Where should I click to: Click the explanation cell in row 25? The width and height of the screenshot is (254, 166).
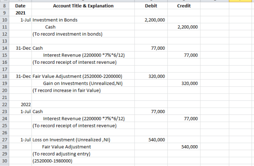83,126
